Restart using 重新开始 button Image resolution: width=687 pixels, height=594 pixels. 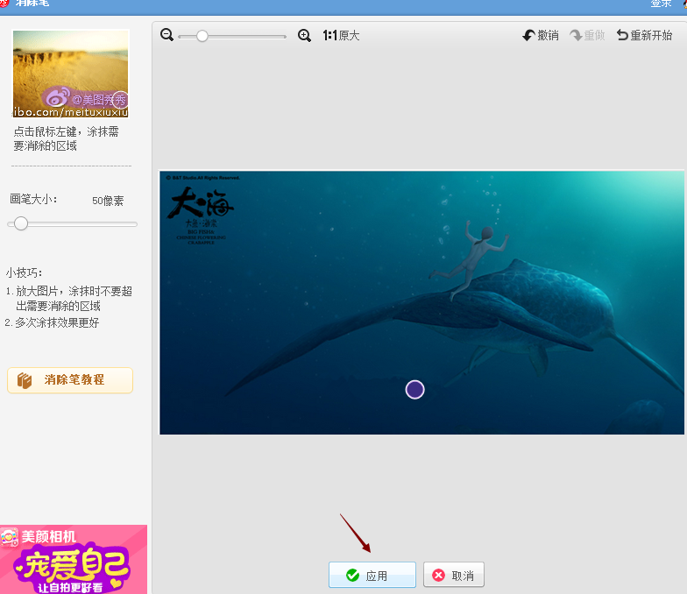(x=644, y=35)
